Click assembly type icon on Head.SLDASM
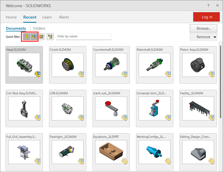Viewport: 223px width, 172px height. [38, 74]
